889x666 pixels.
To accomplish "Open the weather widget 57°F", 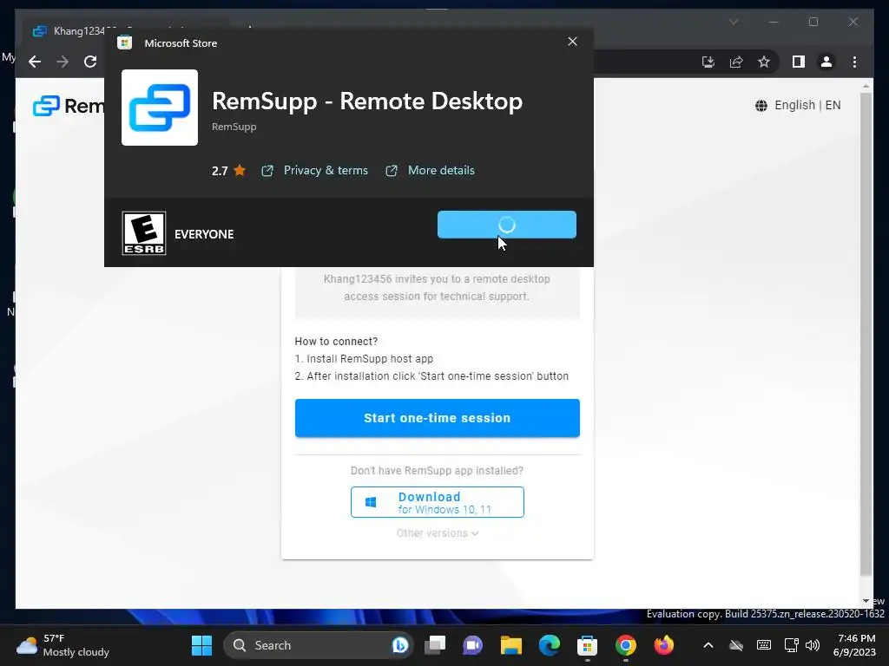I will (63, 645).
